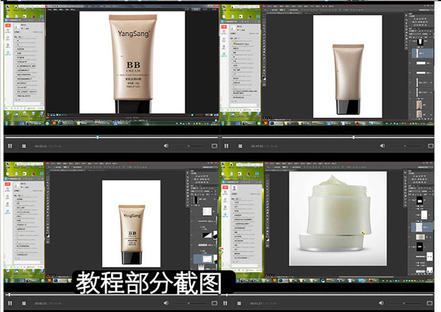Pause the video showing the small YangSang tube

pos(10,303)
